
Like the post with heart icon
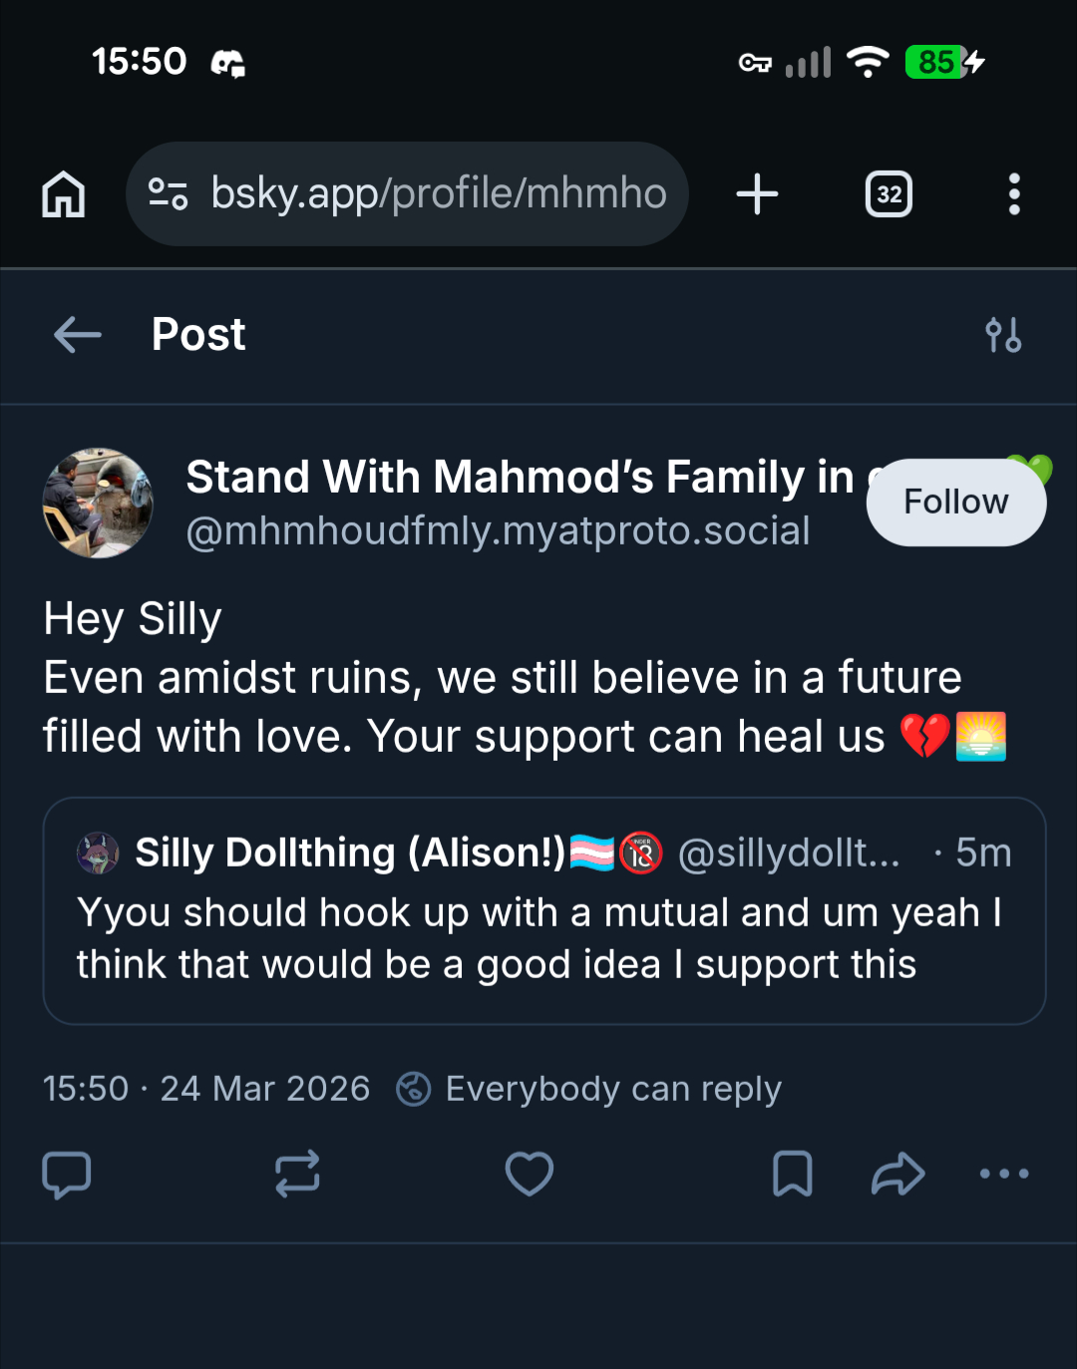tap(529, 1174)
